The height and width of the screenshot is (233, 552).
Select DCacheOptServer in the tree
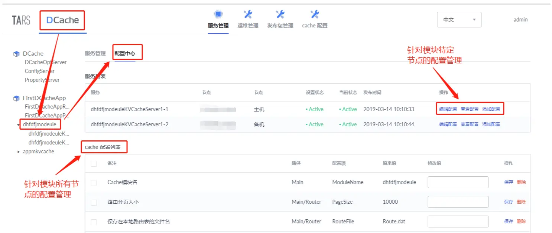point(46,62)
